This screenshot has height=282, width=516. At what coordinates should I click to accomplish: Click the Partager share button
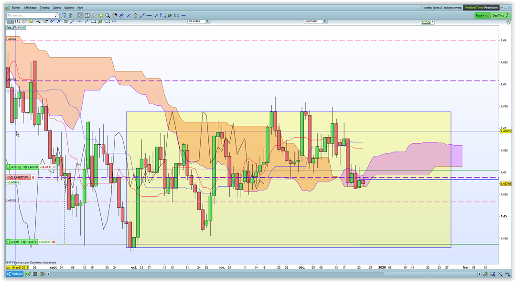[x=14, y=274]
